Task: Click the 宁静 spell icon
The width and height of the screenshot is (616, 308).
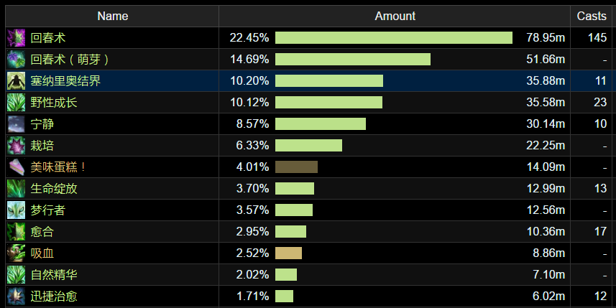Action: (16, 123)
